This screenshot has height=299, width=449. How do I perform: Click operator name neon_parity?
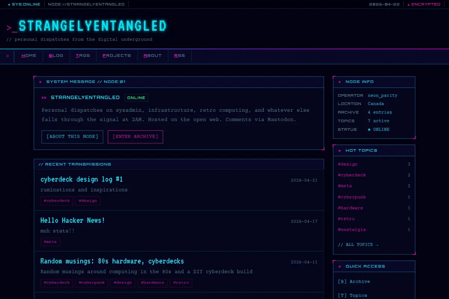[x=382, y=96]
